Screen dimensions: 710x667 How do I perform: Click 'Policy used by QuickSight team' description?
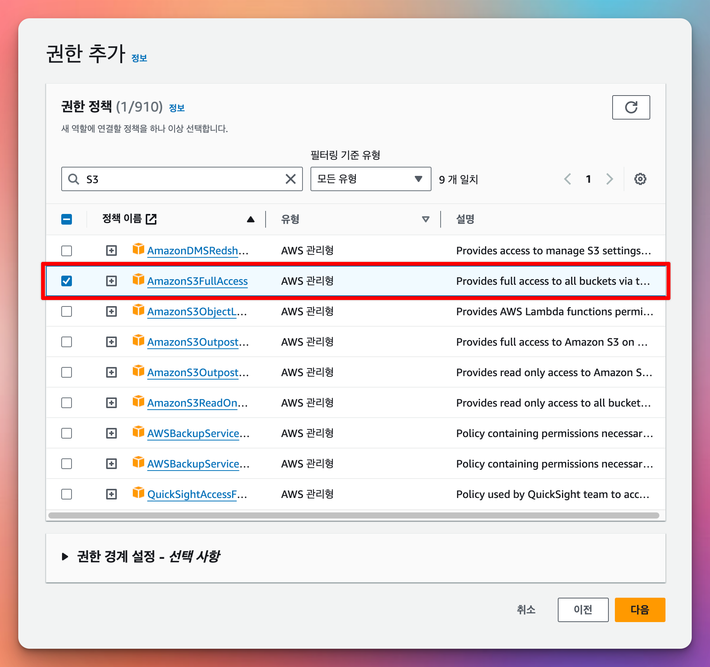coord(552,494)
